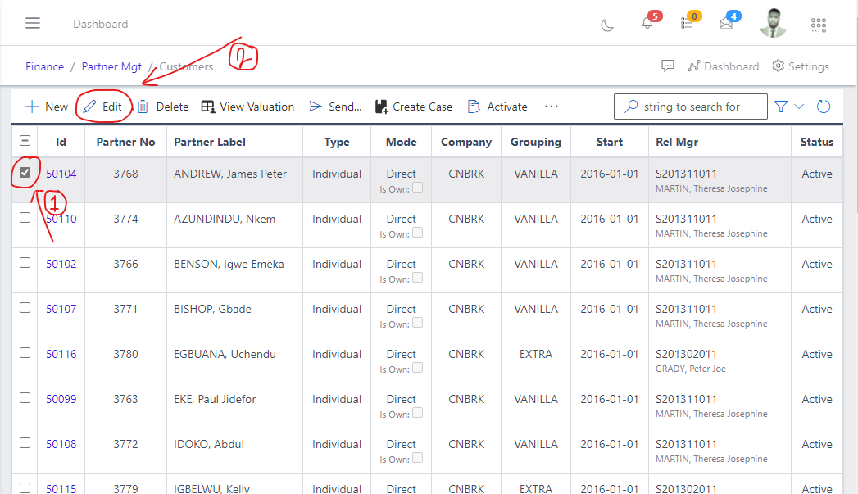858x494 pixels.
Task: Open the dark mode toggle (moon icon)
Action: (x=606, y=25)
